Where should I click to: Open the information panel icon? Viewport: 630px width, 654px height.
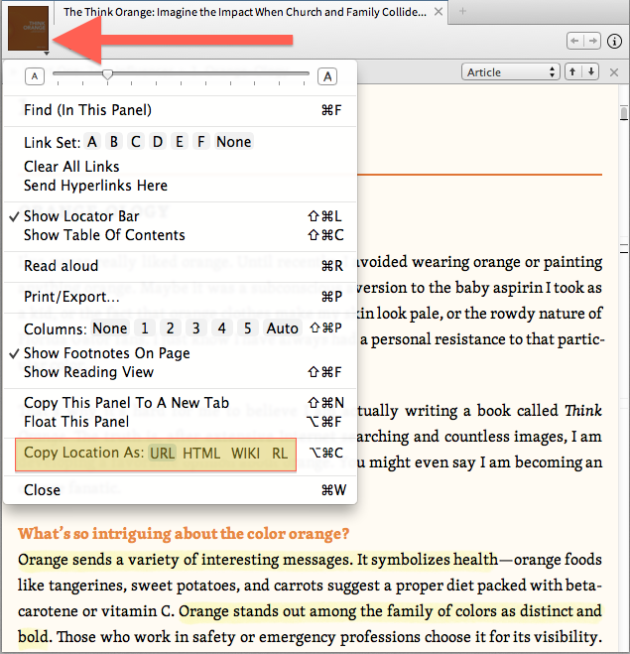click(x=614, y=42)
